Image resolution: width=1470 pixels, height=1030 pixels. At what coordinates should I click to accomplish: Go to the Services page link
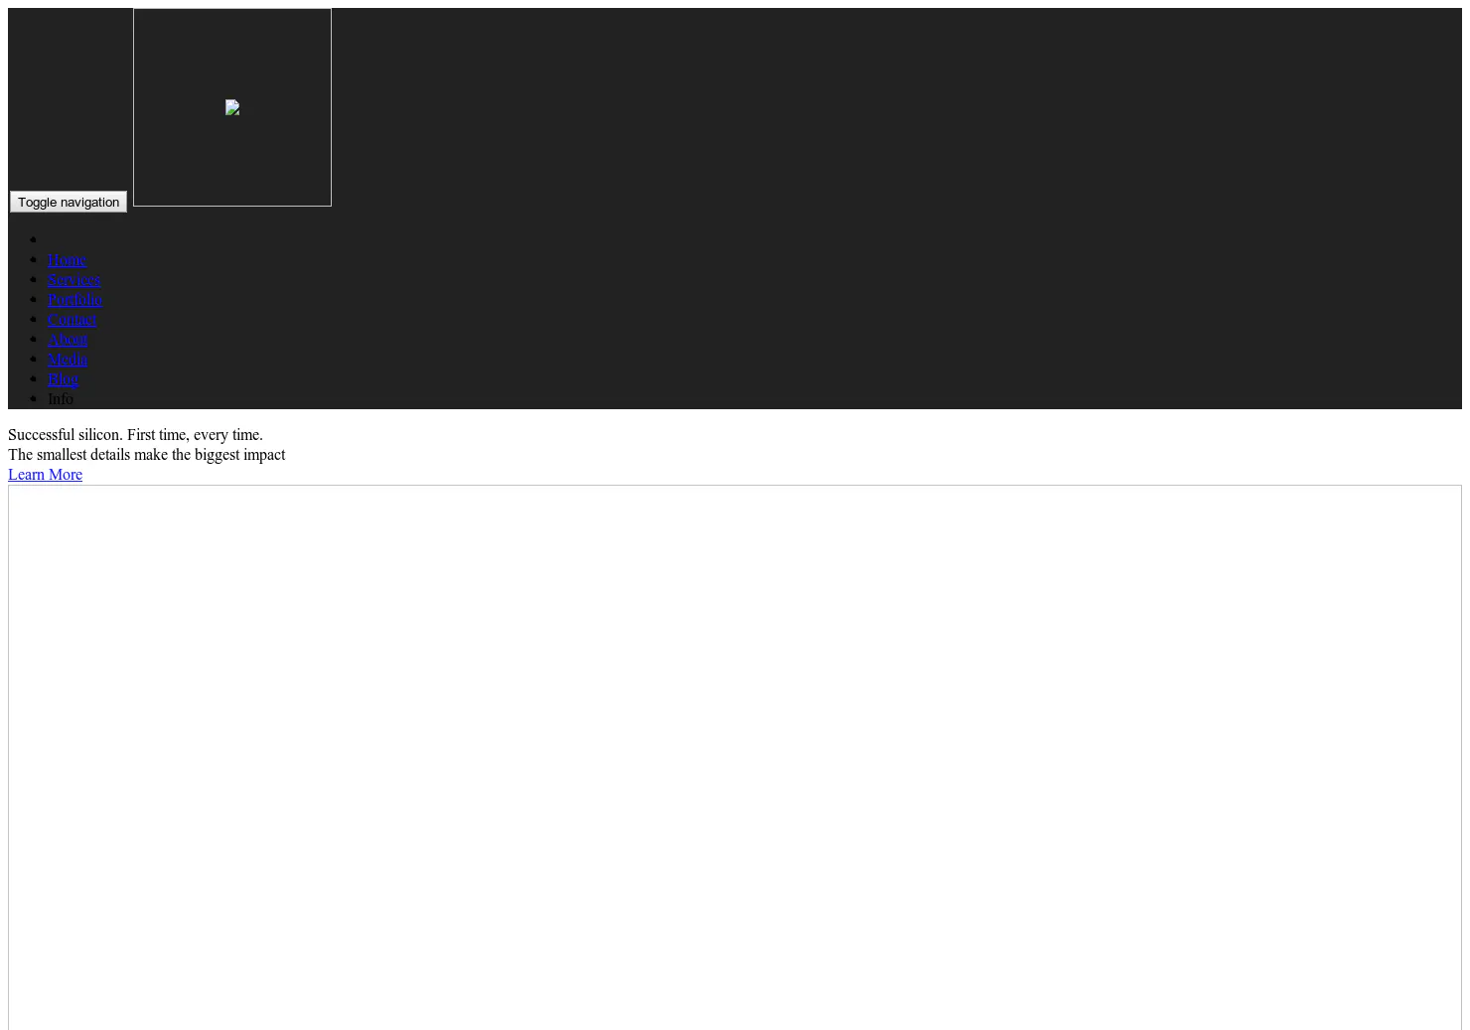point(73,279)
